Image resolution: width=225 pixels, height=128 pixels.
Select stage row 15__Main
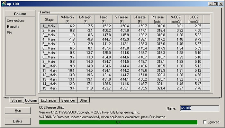(49, 88)
